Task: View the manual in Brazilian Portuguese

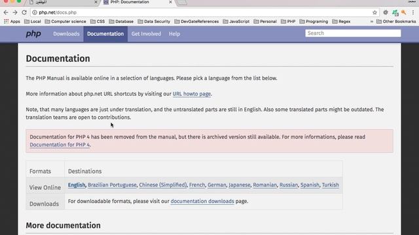Action: (112, 185)
